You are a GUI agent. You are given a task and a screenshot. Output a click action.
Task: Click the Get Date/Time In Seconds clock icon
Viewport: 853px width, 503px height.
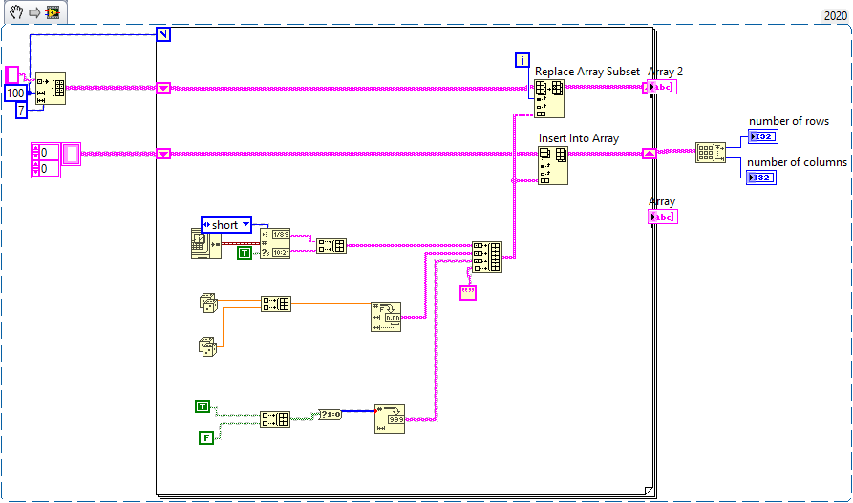tap(206, 243)
